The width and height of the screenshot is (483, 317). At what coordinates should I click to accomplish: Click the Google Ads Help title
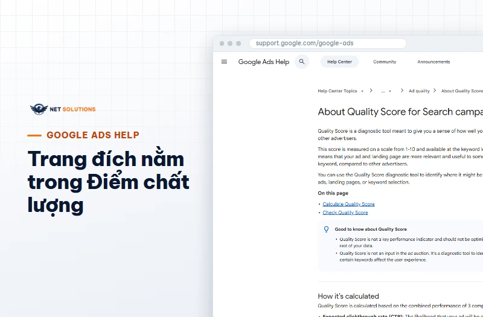point(264,62)
